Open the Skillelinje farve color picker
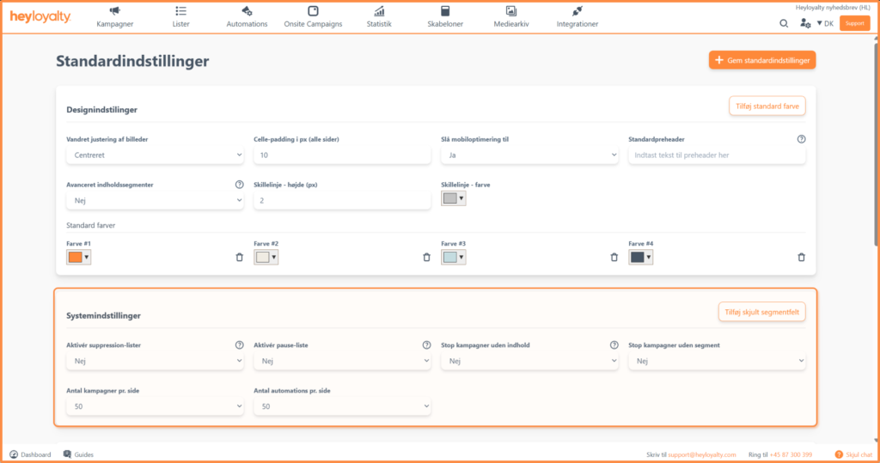This screenshot has height=463, width=880. tap(453, 199)
